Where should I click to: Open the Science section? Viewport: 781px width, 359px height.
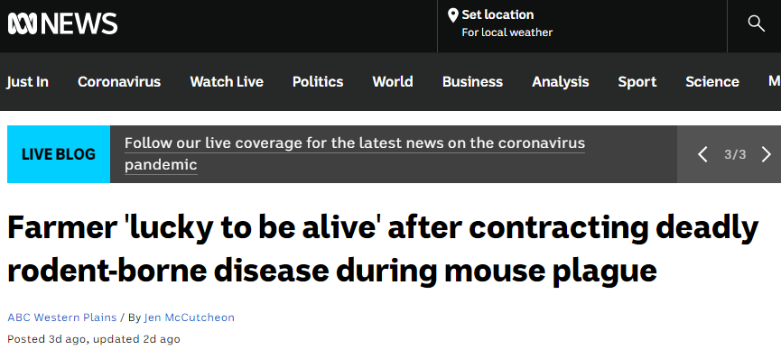(x=712, y=82)
